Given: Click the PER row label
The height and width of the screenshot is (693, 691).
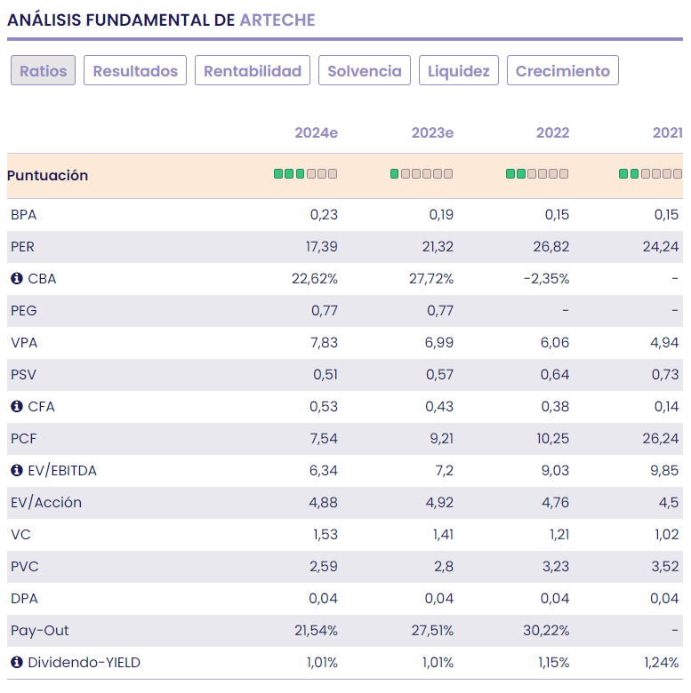Looking at the screenshot, I should click(23, 247).
